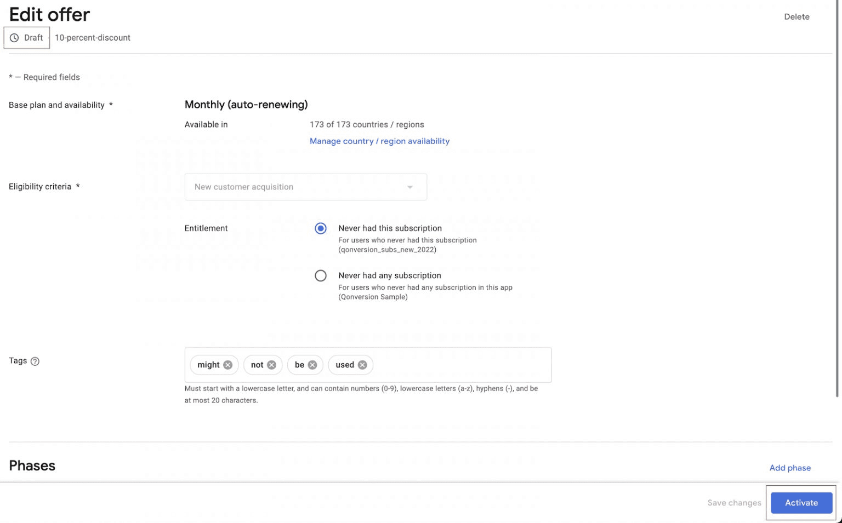842x523 pixels.
Task: Select "Never had any subscription" entitlement
Action: pos(321,275)
